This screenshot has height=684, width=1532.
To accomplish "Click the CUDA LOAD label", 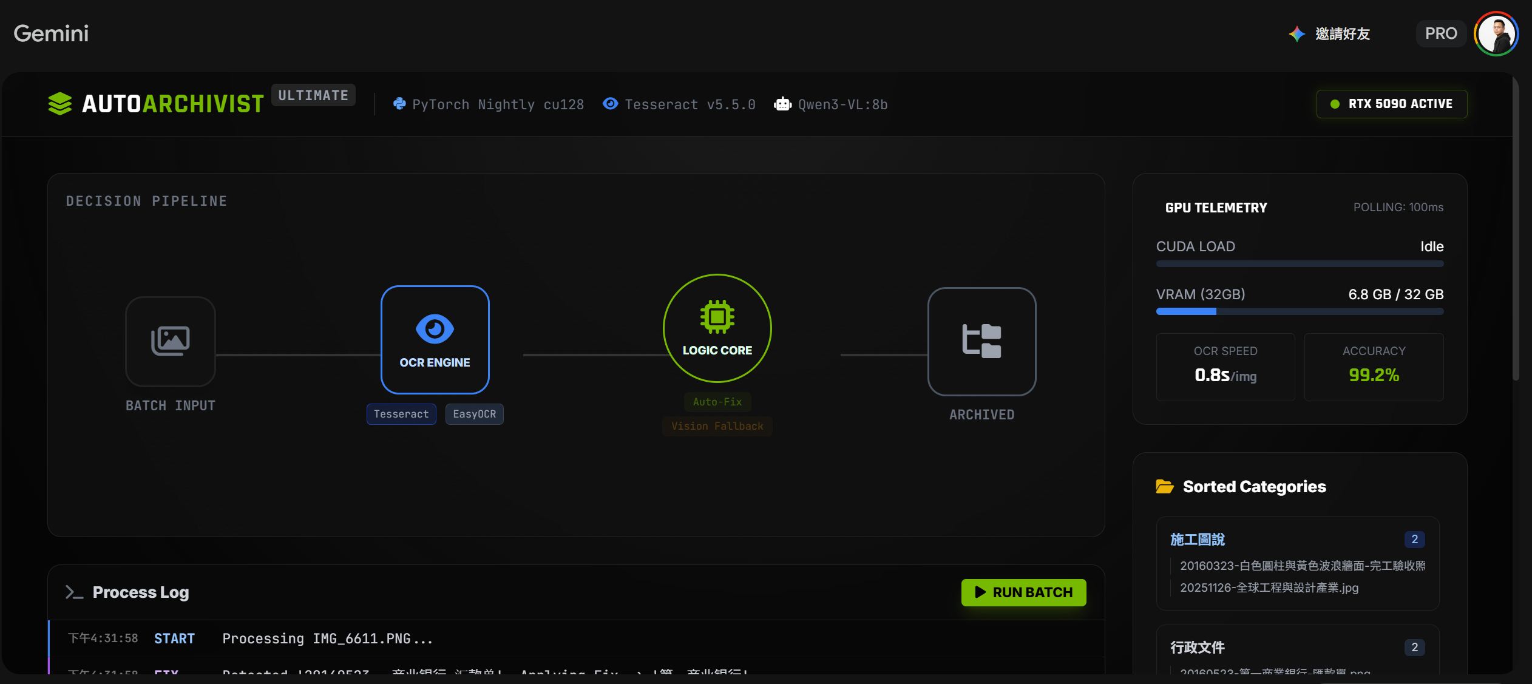I will click(x=1196, y=246).
